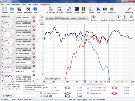Image resolution: width=135 pixels, height=101 pixels.
Task: Uncheck trace '7: M +G -0,55'
Action: 41,96
